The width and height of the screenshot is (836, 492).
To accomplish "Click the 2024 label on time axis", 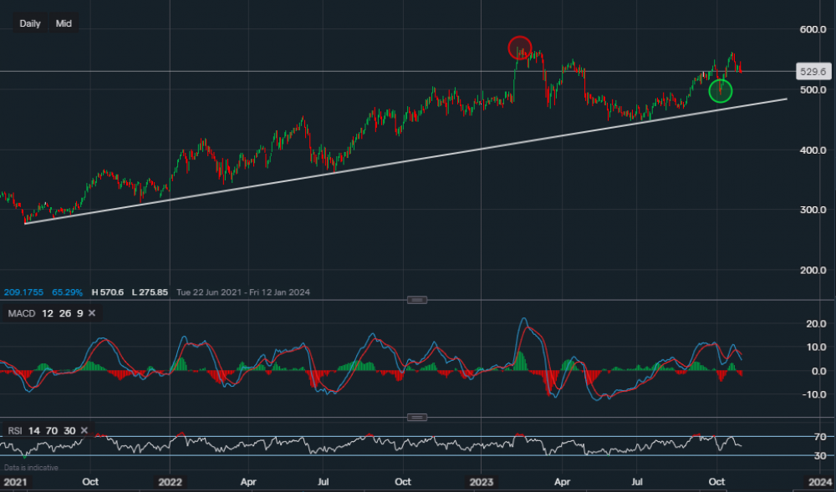I will point(819,482).
